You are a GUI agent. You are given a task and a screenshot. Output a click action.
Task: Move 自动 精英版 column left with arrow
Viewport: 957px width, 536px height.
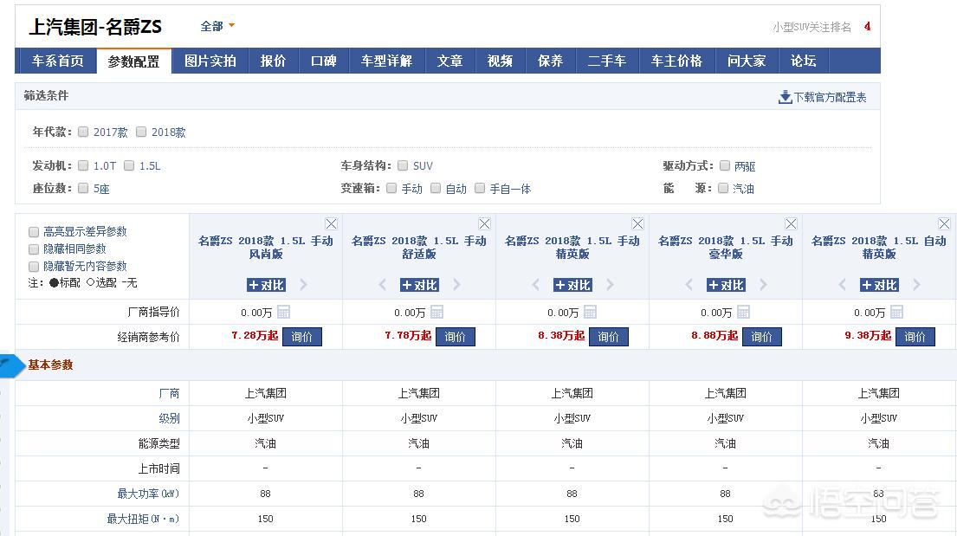(x=843, y=285)
